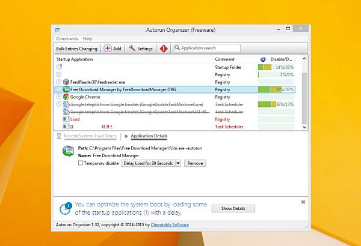361x246 pixels.
Task: Click the 2%/0% disable bar cell
Action: click(x=276, y=74)
